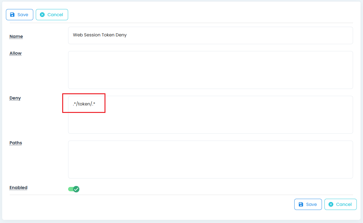The image size is (363, 223).
Task: Focus the Name input field
Action: pyautogui.click(x=210, y=35)
